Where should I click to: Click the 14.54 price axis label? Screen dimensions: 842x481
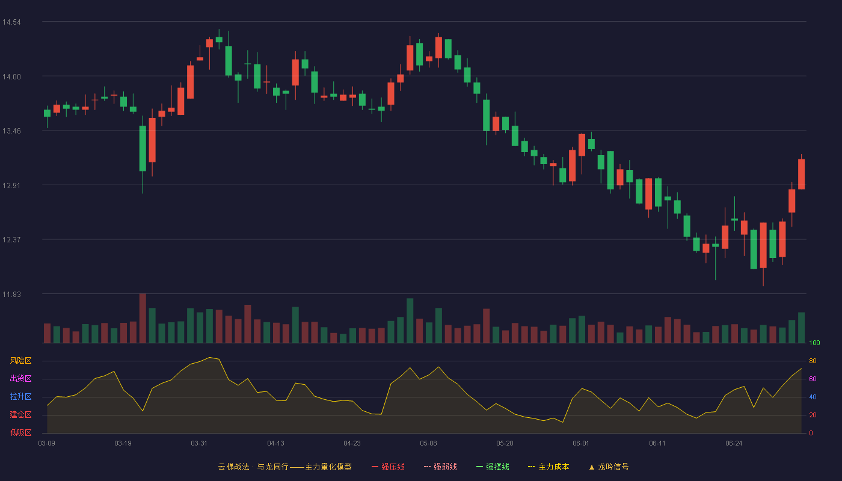(11, 22)
